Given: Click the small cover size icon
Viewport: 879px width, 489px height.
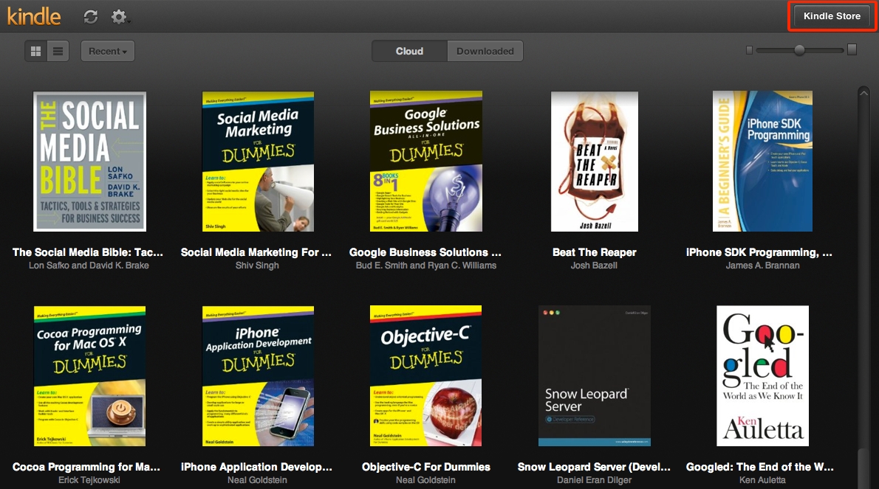Looking at the screenshot, I should pyautogui.click(x=750, y=50).
